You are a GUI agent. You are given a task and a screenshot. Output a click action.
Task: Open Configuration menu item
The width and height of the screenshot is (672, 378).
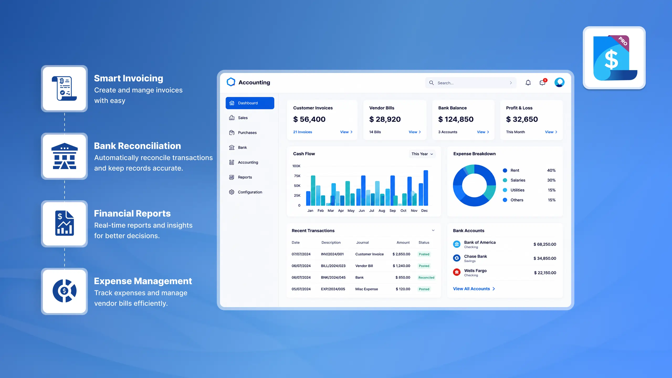click(x=250, y=192)
